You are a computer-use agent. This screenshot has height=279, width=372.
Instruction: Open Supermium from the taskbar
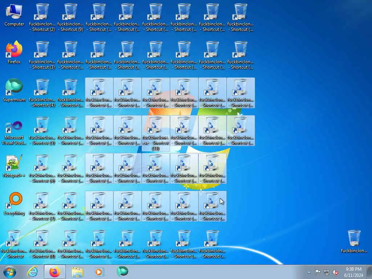coord(122,272)
